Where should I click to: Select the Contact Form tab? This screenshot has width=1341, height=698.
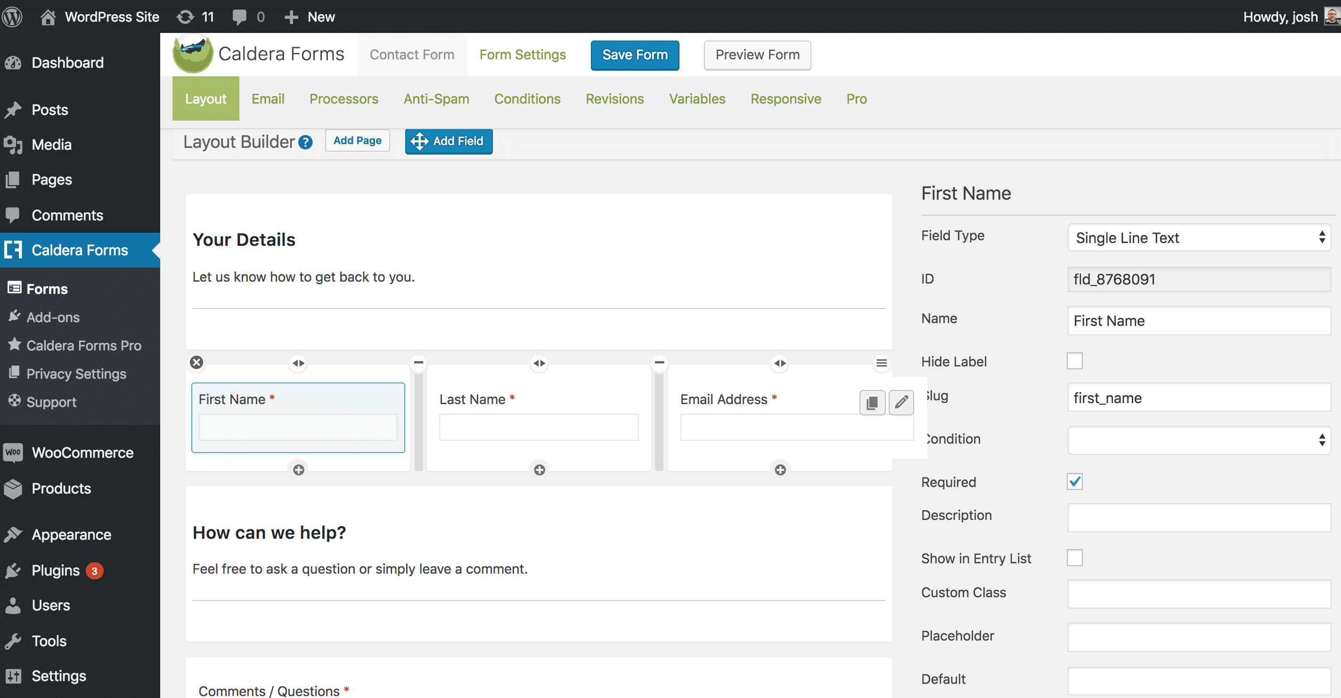click(412, 55)
